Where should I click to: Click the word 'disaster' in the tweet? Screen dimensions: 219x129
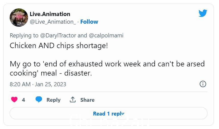[x=77, y=73]
